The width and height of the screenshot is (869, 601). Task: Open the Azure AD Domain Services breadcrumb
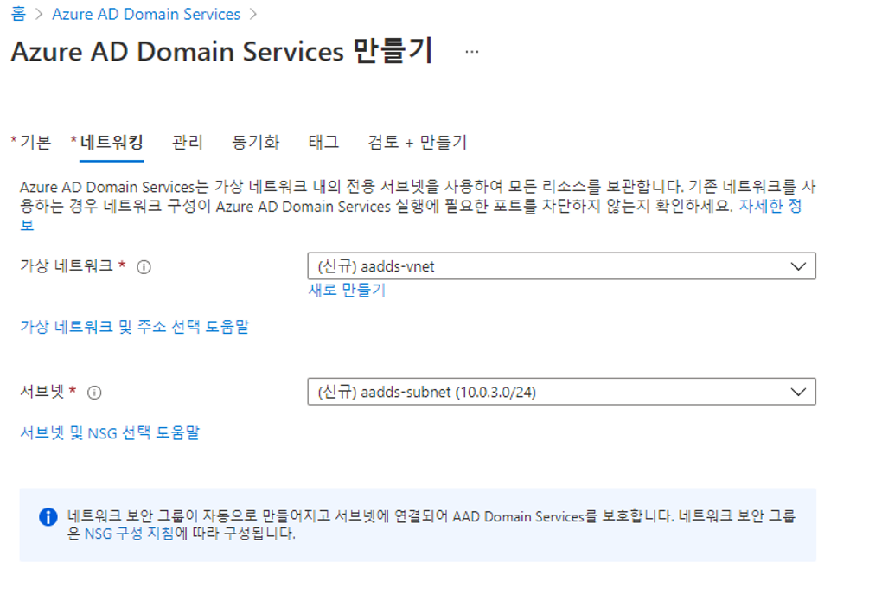coord(146,14)
